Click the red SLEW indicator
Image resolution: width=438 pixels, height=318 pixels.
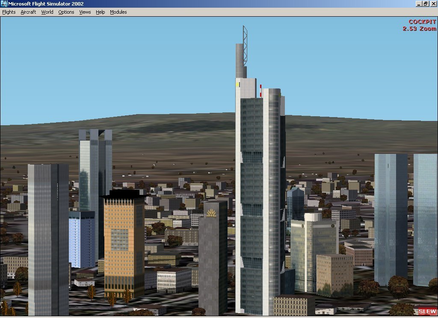click(427, 312)
